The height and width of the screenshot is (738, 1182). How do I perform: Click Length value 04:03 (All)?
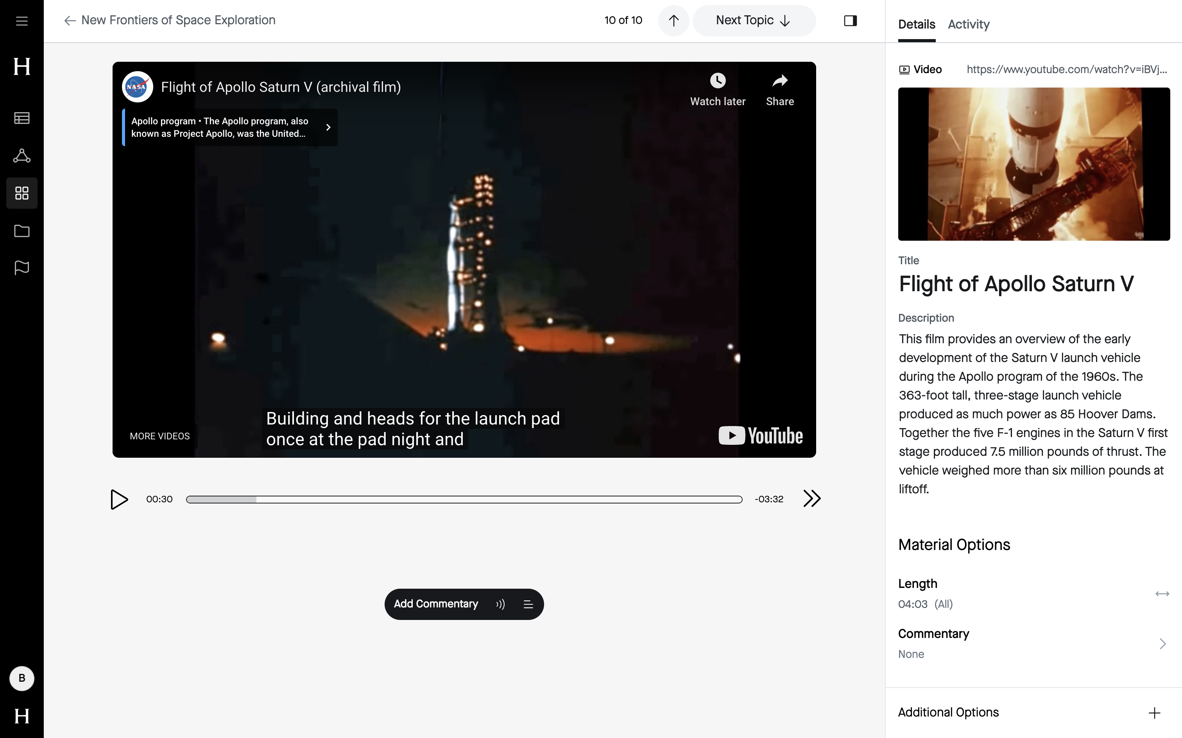[925, 604]
